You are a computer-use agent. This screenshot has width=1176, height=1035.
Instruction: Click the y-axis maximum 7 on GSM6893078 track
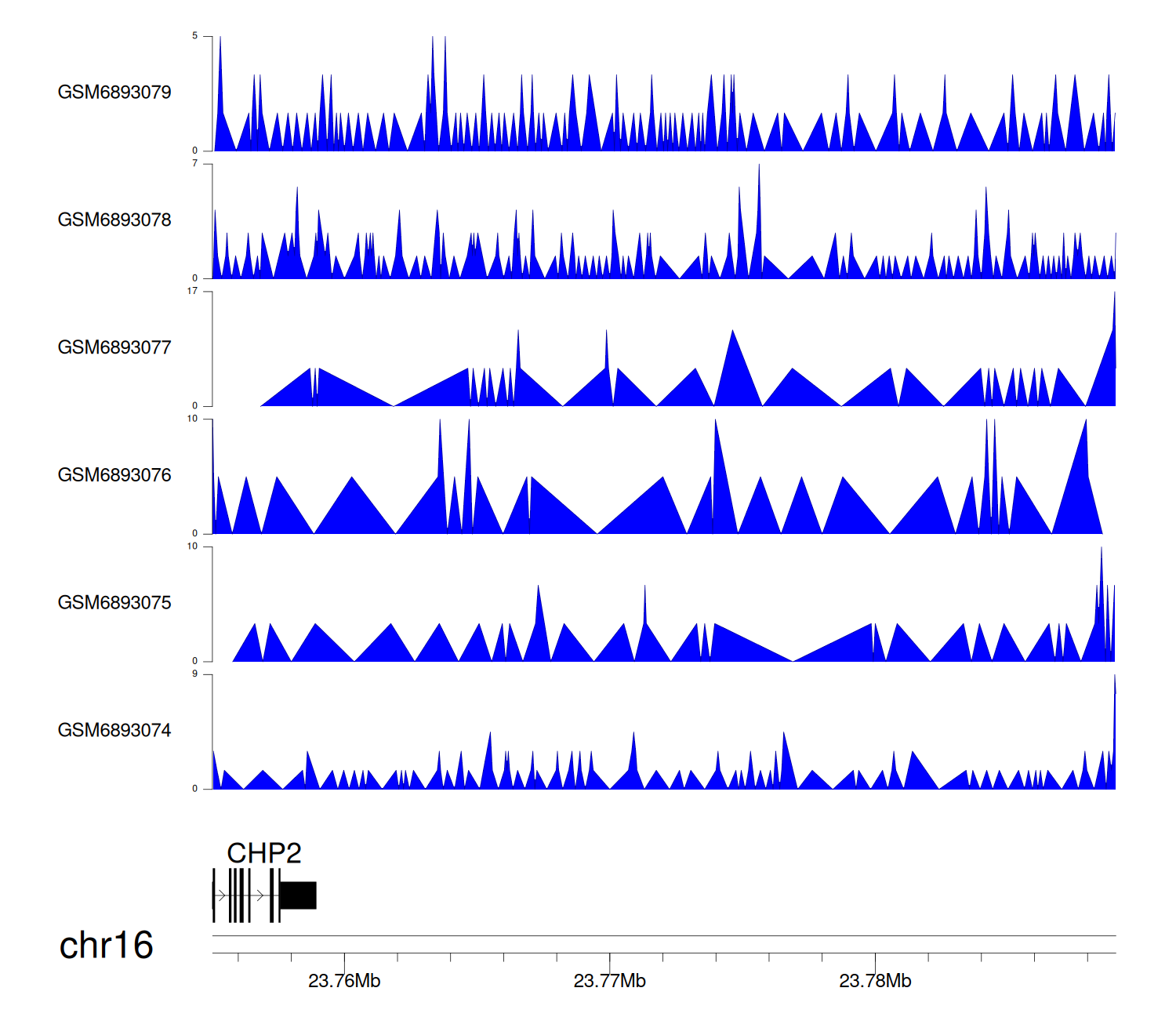pos(195,164)
